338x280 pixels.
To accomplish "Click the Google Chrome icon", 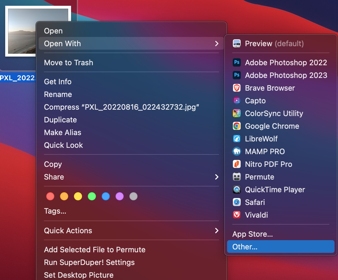I will pyautogui.click(x=237, y=126).
